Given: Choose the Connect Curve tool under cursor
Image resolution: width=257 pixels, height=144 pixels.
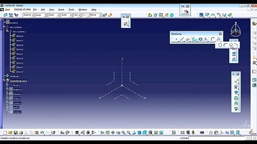Looking at the screenshot, I should 231,45.
